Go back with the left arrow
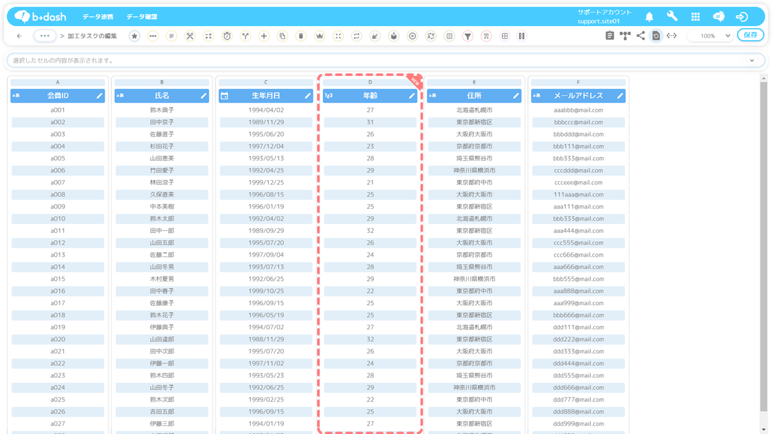 point(19,36)
